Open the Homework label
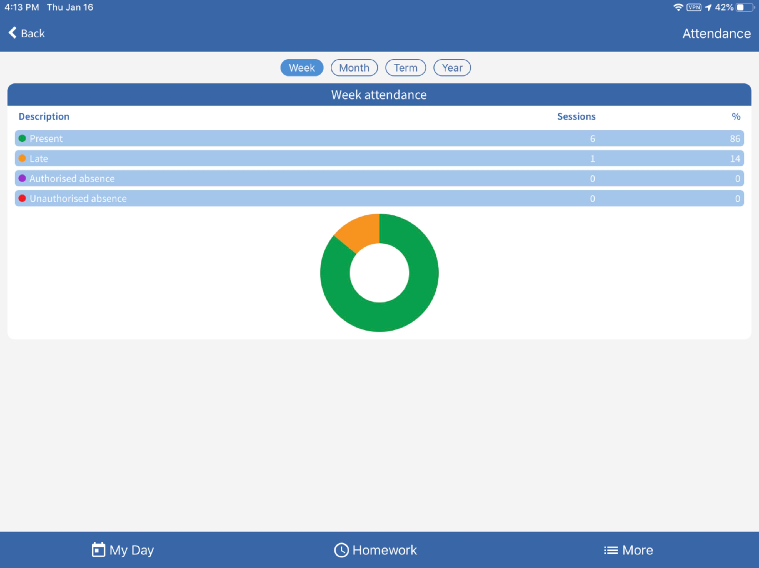This screenshot has height=568, width=759. point(385,550)
